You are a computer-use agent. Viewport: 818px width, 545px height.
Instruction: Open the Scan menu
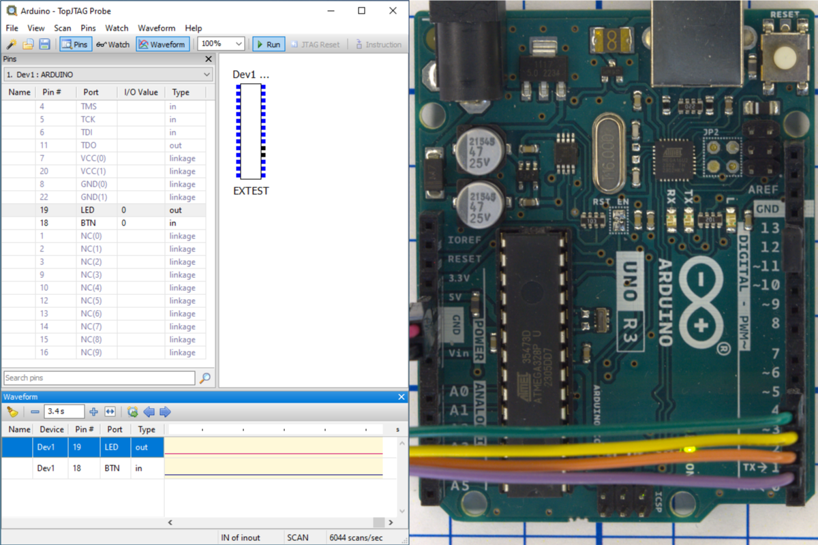63,28
